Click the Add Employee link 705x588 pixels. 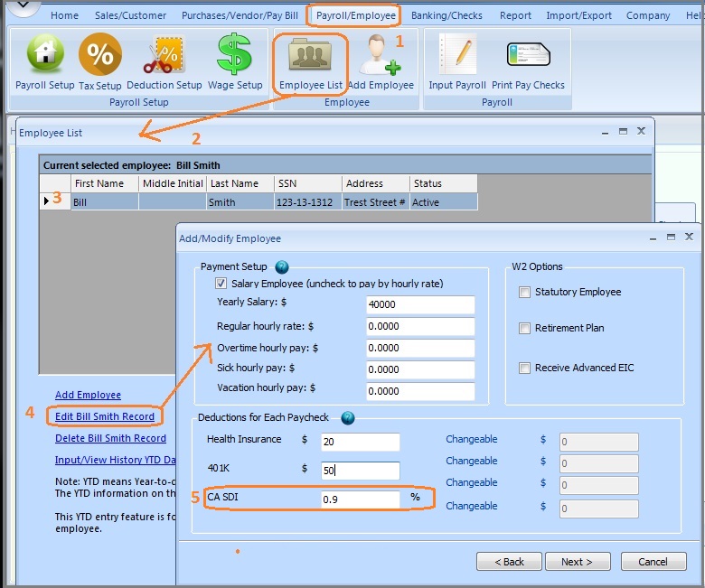[x=89, y=395]
